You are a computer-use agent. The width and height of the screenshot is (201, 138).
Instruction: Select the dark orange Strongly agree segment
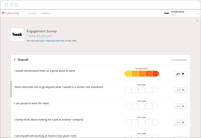[156, 74]
